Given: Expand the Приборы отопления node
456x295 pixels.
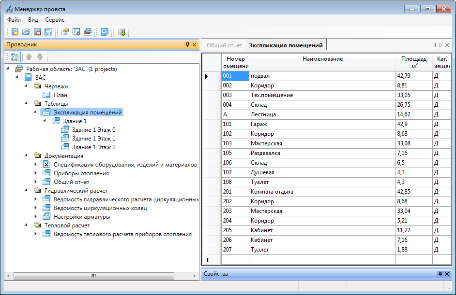Looking at the screenshot, I should coord(35,173).
